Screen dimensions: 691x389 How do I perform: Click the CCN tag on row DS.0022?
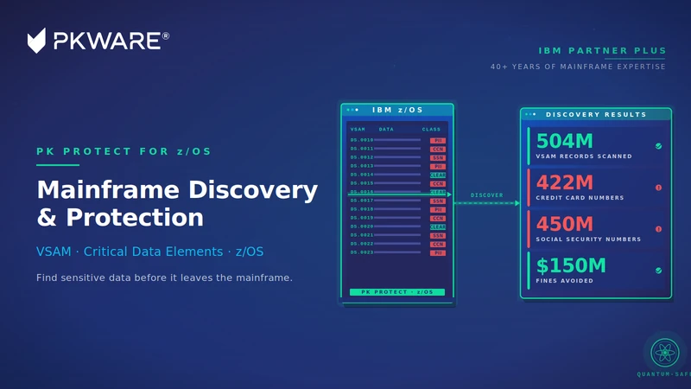438,244
